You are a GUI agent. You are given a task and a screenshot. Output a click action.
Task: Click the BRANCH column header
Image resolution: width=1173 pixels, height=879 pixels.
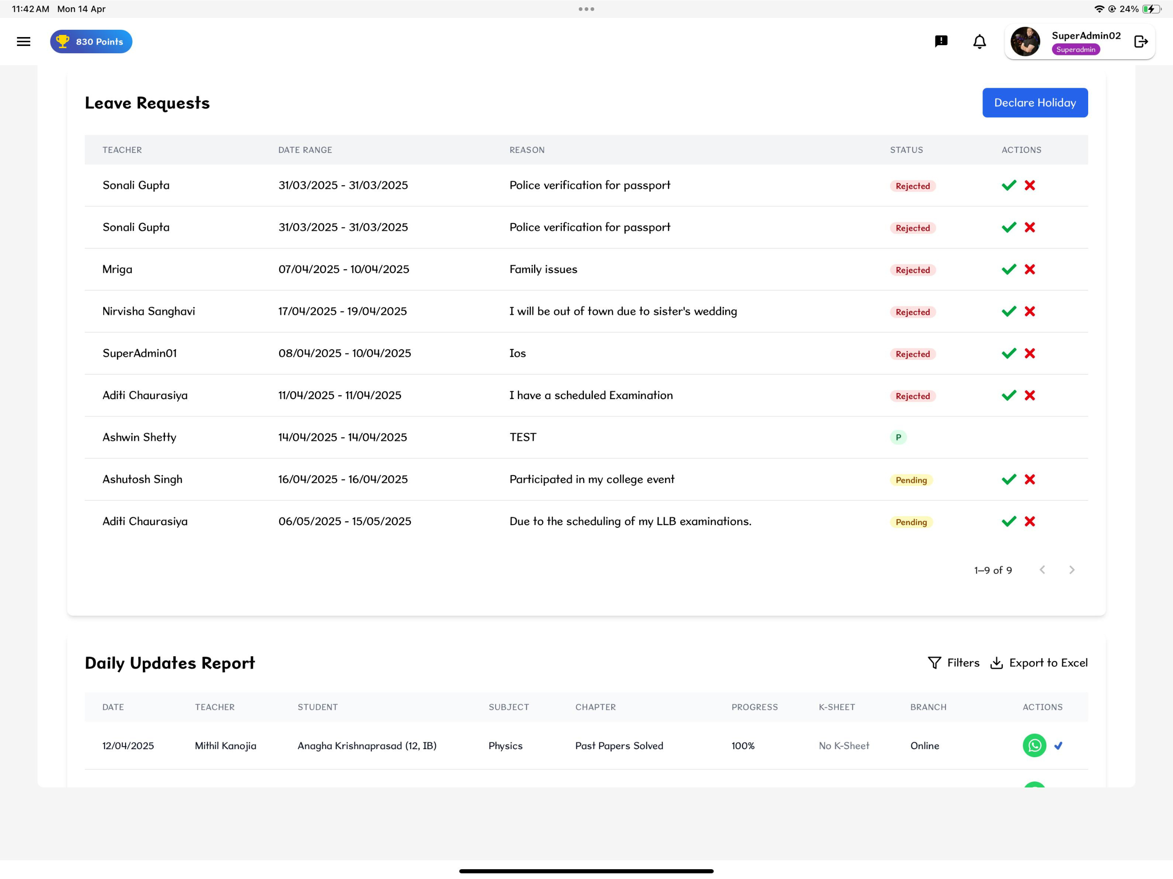[928, 707]
